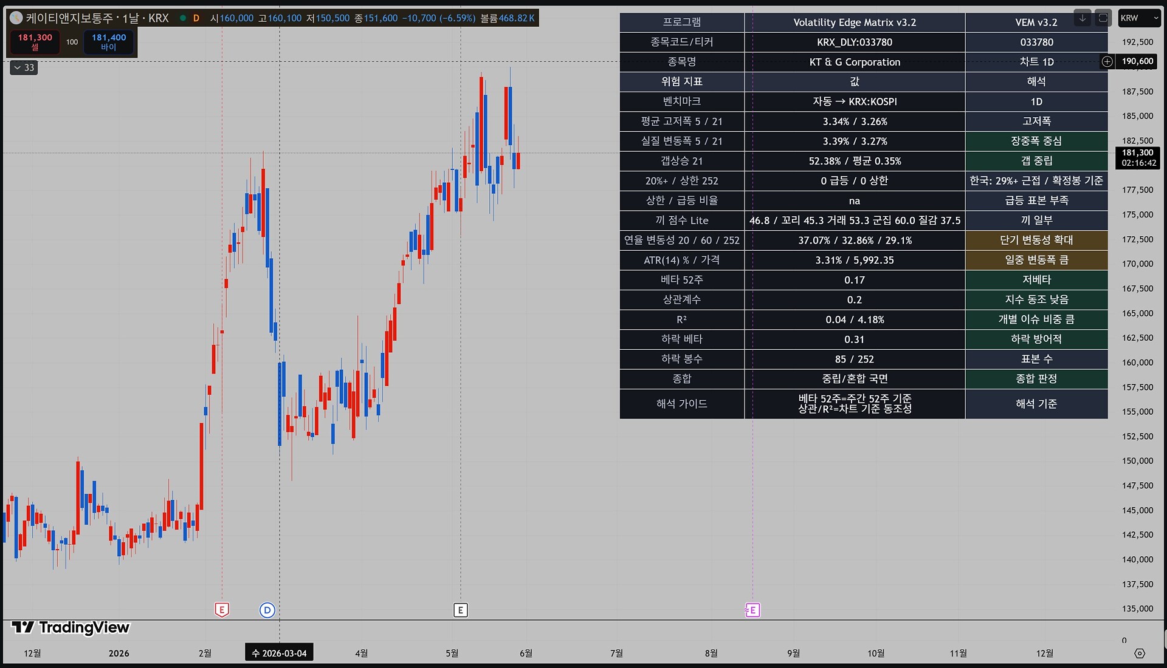This screenshot has width=1167, height=668.
Task: Click the 끼 일부 interpretation cell
Action: coord(1036,220)
